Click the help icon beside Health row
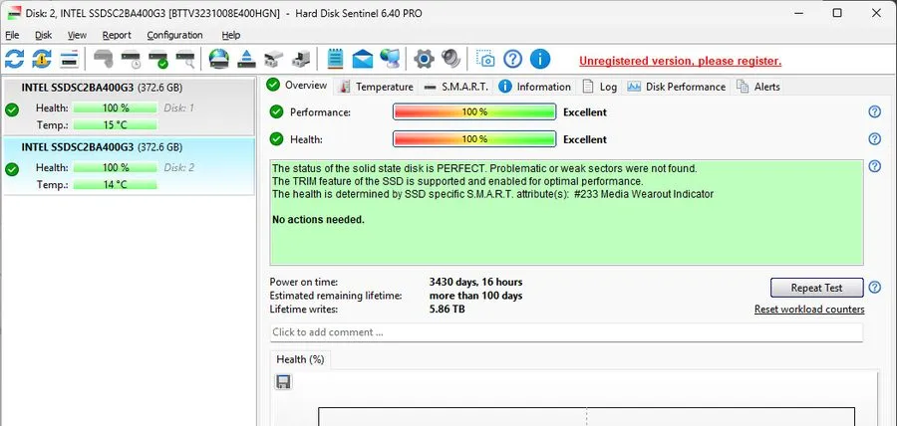Image resolution: width=897 pixels, height=426 pixels. coord(875,138)
